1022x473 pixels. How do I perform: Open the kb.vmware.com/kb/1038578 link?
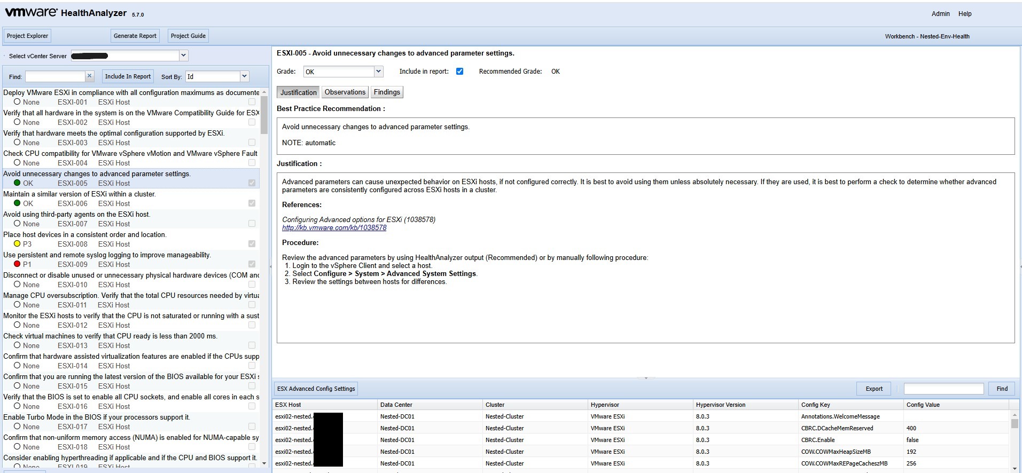334,227
